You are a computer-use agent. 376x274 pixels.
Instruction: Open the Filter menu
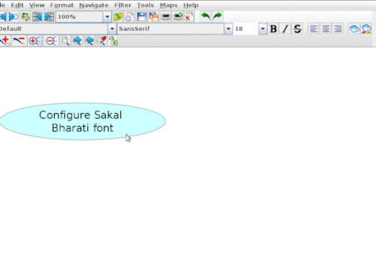click(123, 5)
